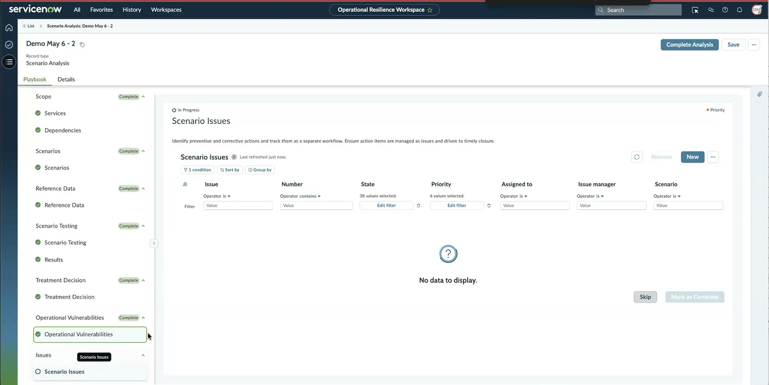Switch to the Playbook tab
Screen dimensions: 769x385
[35, 79]
